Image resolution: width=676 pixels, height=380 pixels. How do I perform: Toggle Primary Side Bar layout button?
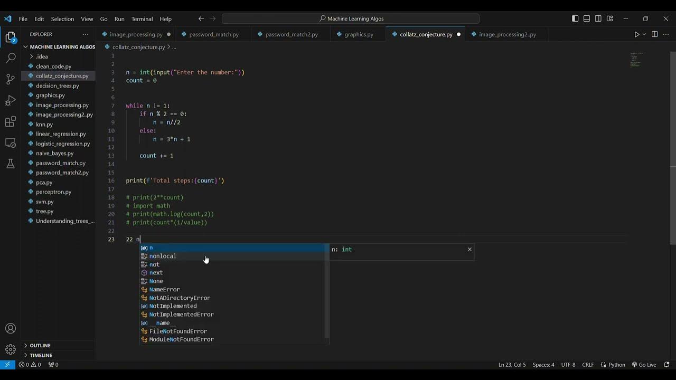[575, 18]
